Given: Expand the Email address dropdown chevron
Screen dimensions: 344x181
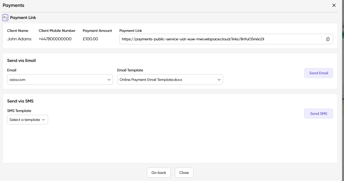Looking at the screenshot, I should tap(109, 80).
